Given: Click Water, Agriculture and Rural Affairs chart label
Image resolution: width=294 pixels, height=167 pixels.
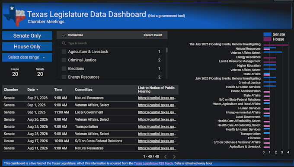Looking at the screenshot, I should click(237, 104).
